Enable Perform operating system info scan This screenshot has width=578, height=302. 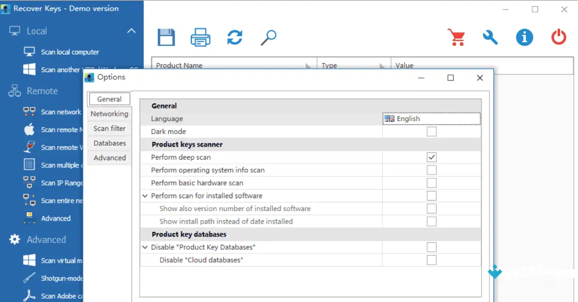pos(431,170)
